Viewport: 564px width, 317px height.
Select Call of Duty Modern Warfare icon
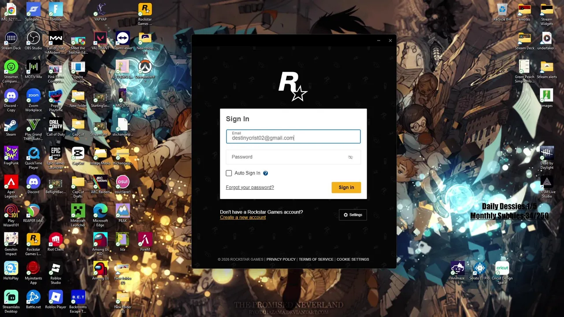click(x=56, y=43)
